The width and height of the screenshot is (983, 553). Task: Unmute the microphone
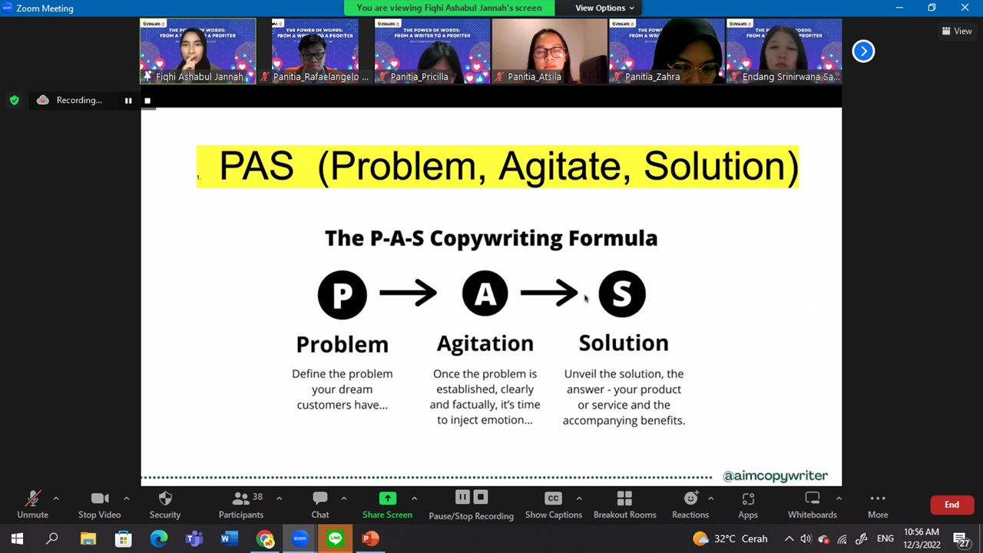click(32, 504)
